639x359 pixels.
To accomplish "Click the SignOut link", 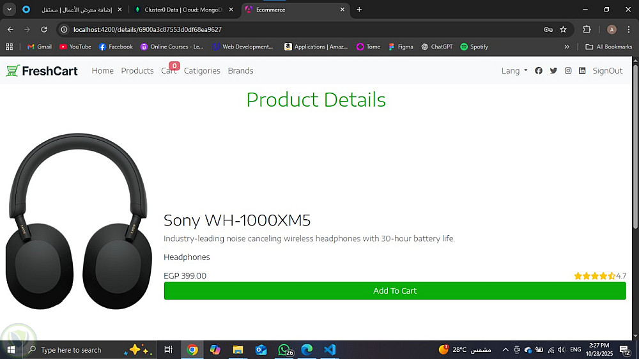I will click(608, 70).
